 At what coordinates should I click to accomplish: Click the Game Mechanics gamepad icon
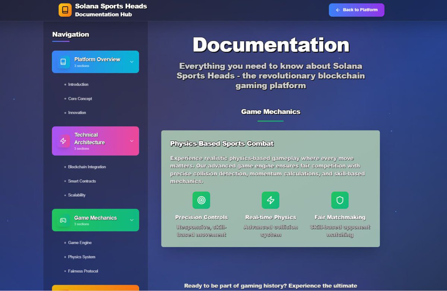(63, 220)
